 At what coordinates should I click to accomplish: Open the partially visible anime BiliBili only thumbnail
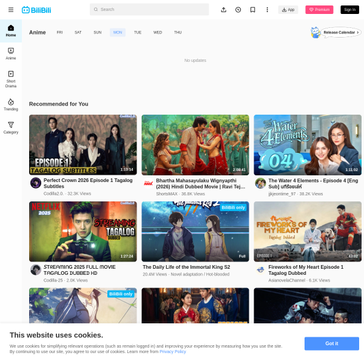83,306
